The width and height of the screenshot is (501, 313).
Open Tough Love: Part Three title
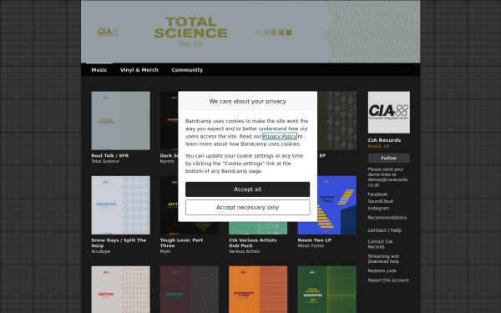pos(181,243)
